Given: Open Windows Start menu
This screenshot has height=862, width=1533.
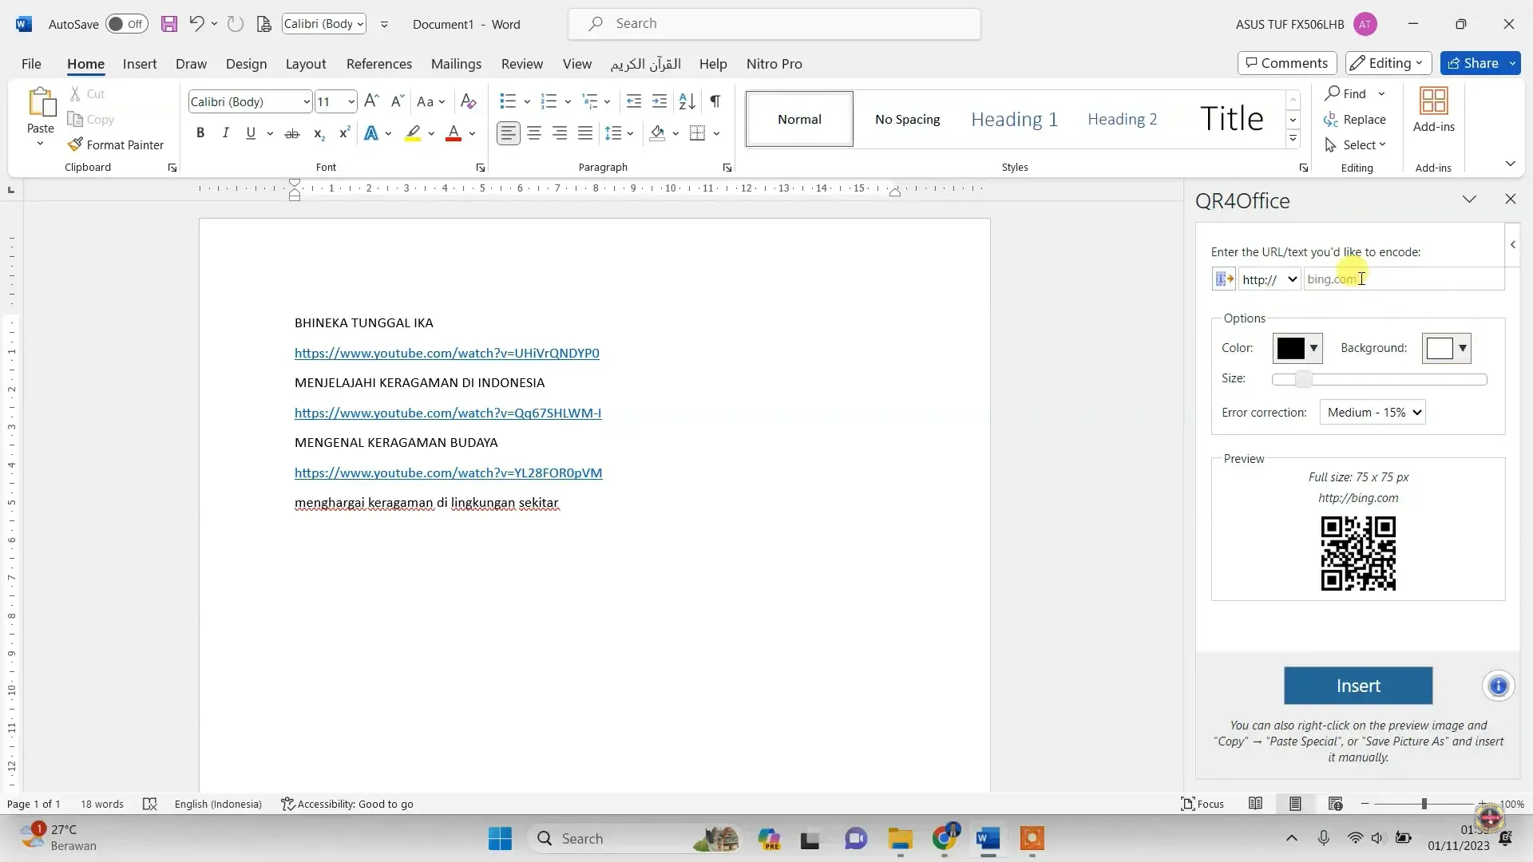Looking at the screenshot, I should click(x=500, y=839).
